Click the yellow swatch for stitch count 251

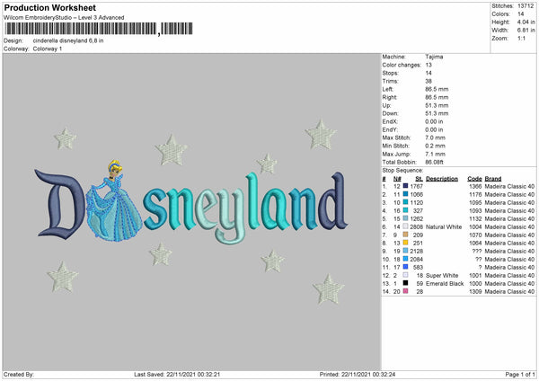(406, 243)
